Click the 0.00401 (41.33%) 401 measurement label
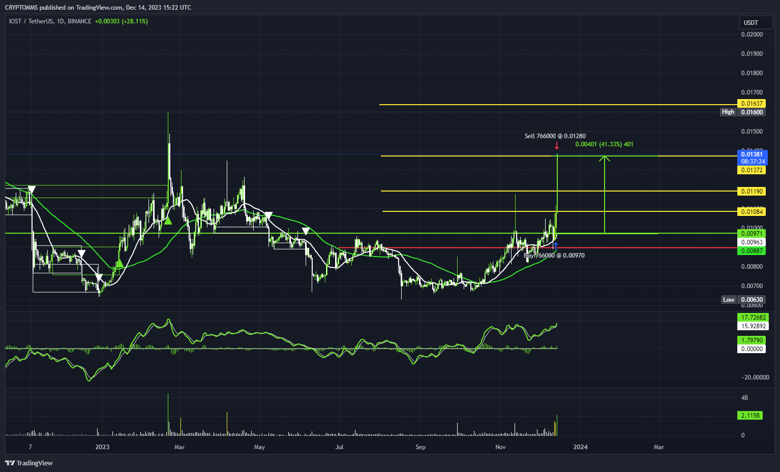780x472 pixels. [604, 144]
